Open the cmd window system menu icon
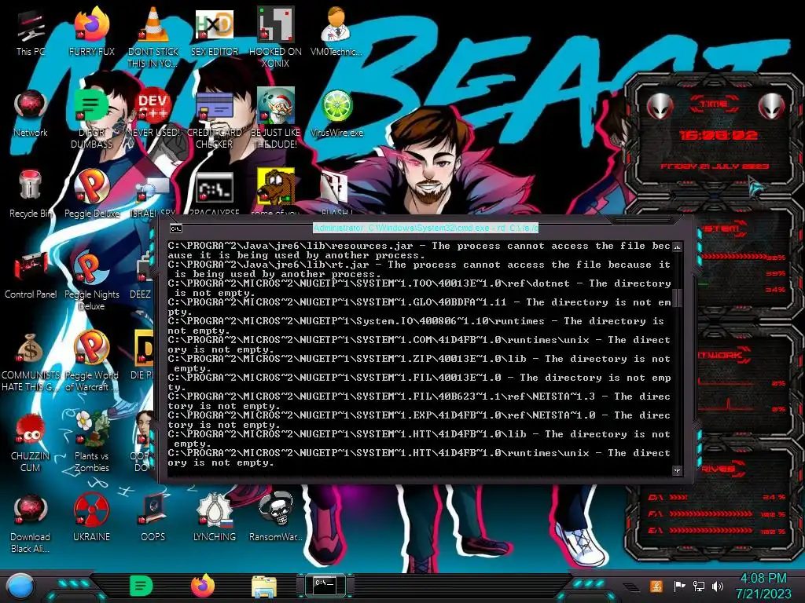805x603 pixels. click(175, 228)
